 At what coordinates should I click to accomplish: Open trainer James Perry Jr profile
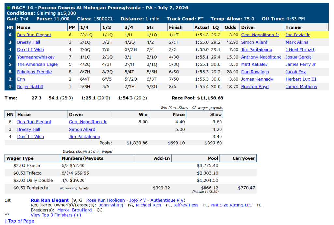(x=300, y=64)
